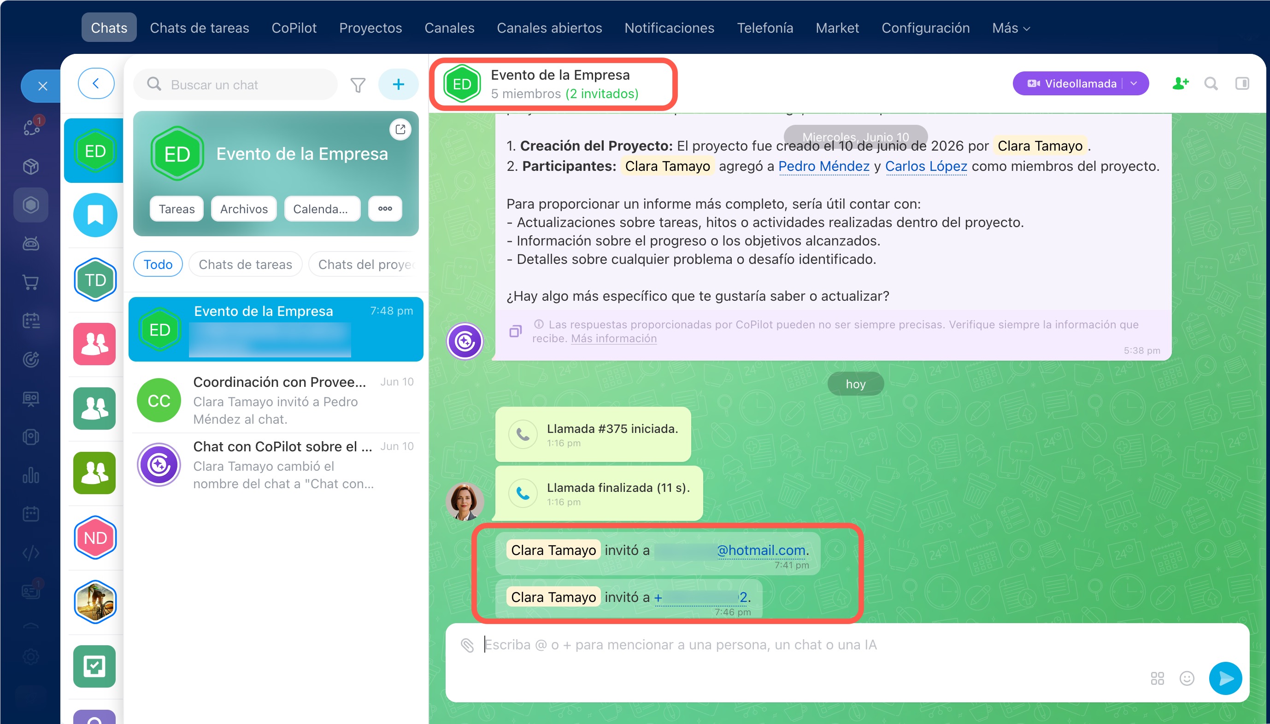The width and height of the screenshot is (1270, 724).
Task: Switch to the Chats tab in top navigation
Action: click(x=109, y=28)
